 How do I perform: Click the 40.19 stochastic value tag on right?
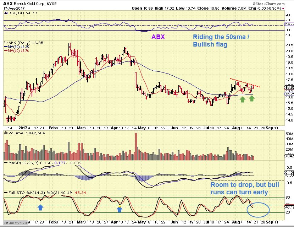(x=289, y=207)
